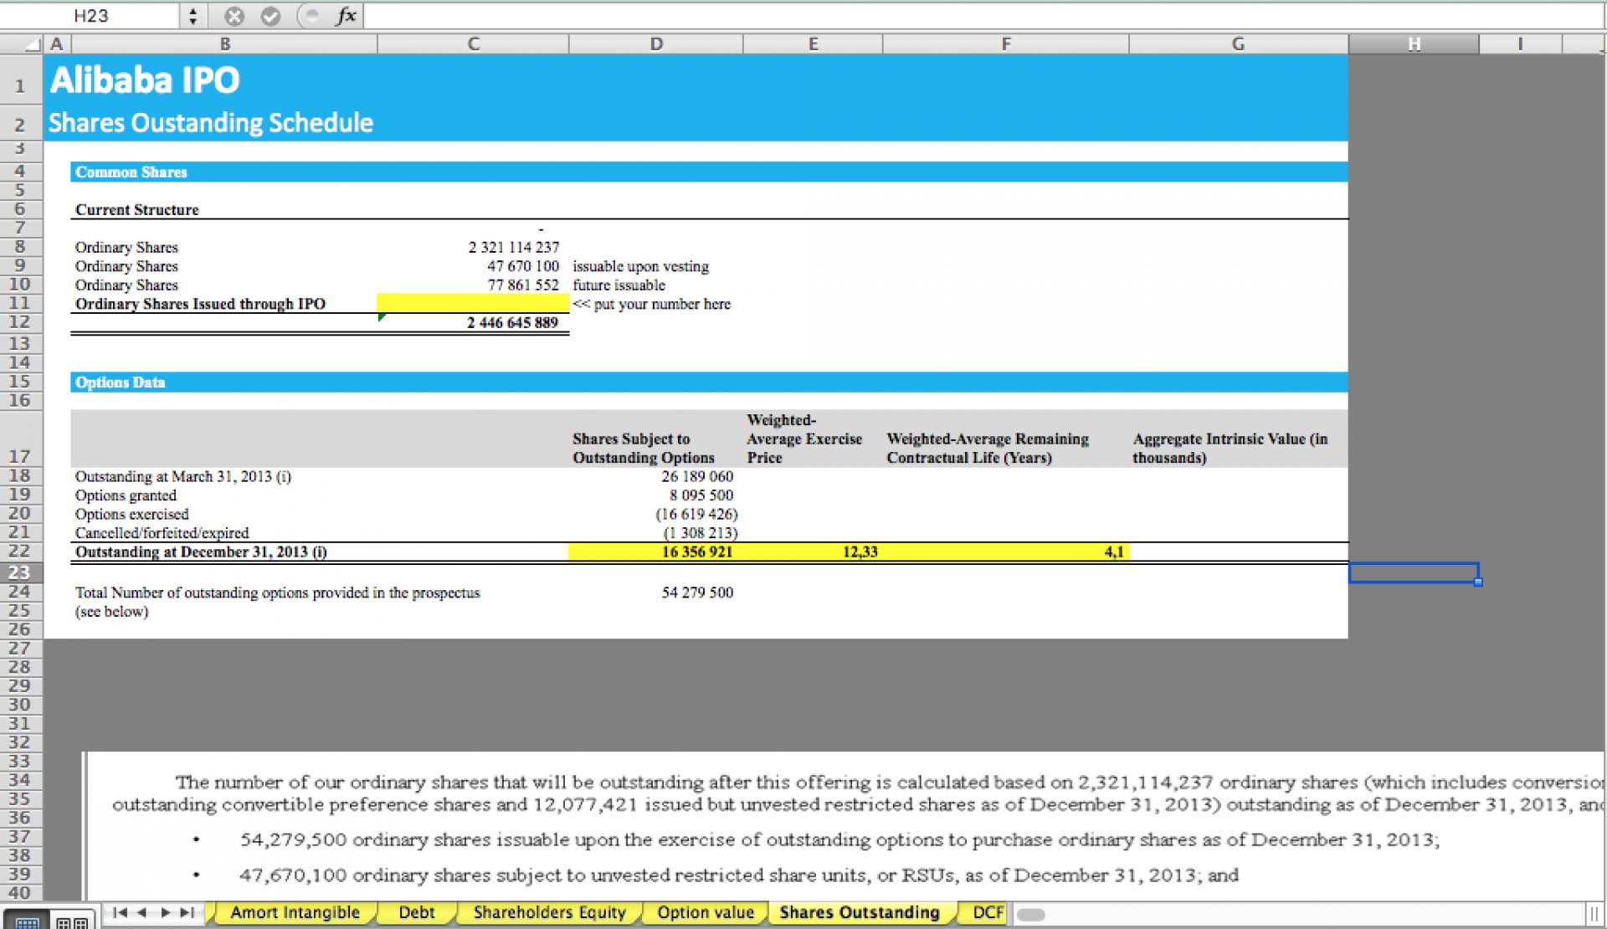Select row 1 header

[x=20, y=80]
